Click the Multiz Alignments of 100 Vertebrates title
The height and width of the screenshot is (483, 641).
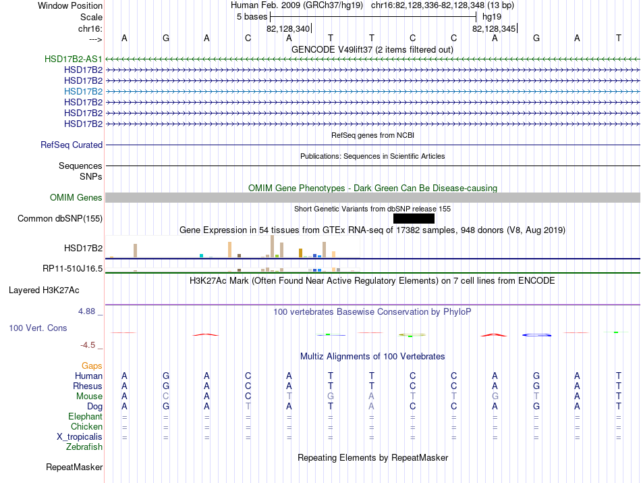coord(372,357)
